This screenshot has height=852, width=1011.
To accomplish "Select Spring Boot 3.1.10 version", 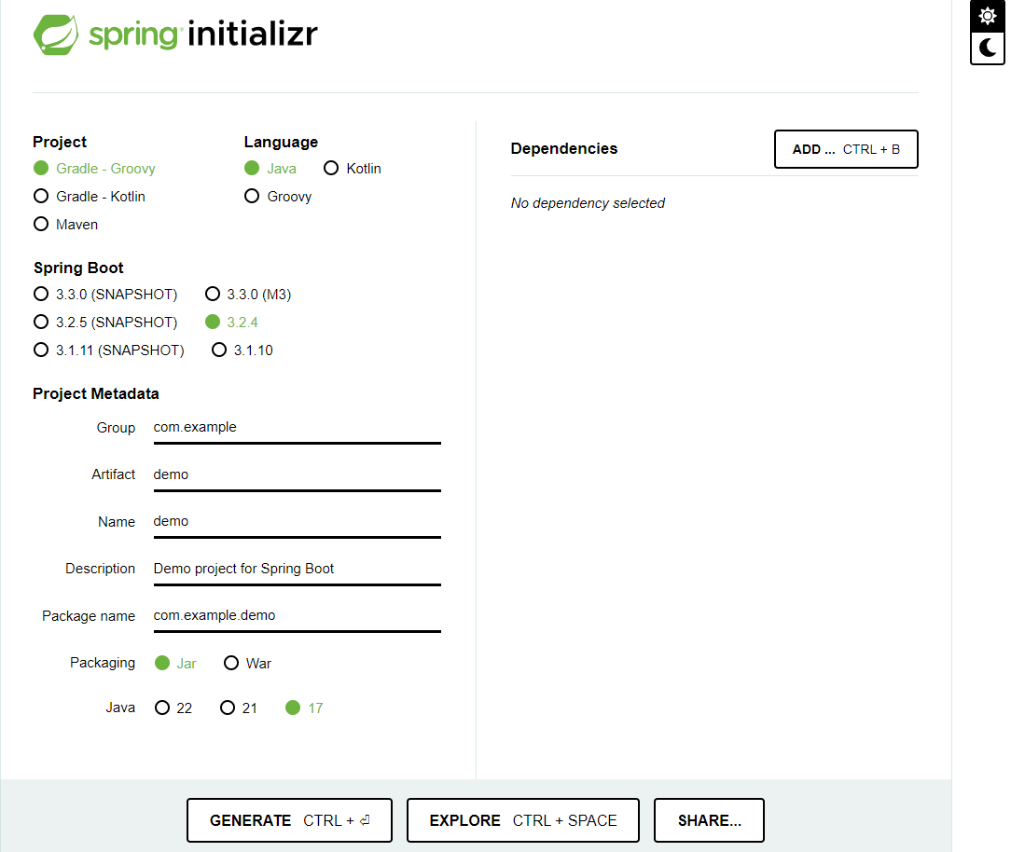I will [x=242, y=350].
